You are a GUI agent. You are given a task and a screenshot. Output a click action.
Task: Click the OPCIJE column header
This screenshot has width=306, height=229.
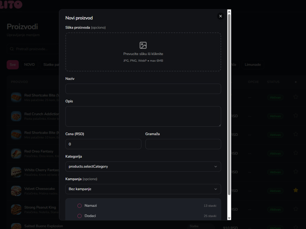(x=253, y=82)
